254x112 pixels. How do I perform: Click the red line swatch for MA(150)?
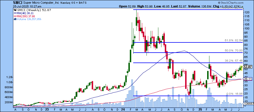[x=15, y=16]
